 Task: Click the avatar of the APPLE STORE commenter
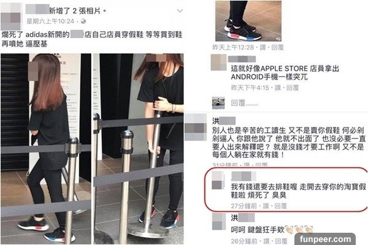pyautogui.click(x=218, y=62)
